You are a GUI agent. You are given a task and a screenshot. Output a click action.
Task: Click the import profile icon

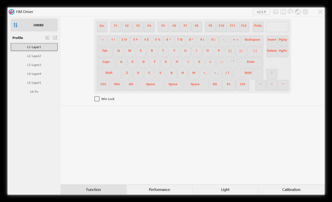[47, 38]
